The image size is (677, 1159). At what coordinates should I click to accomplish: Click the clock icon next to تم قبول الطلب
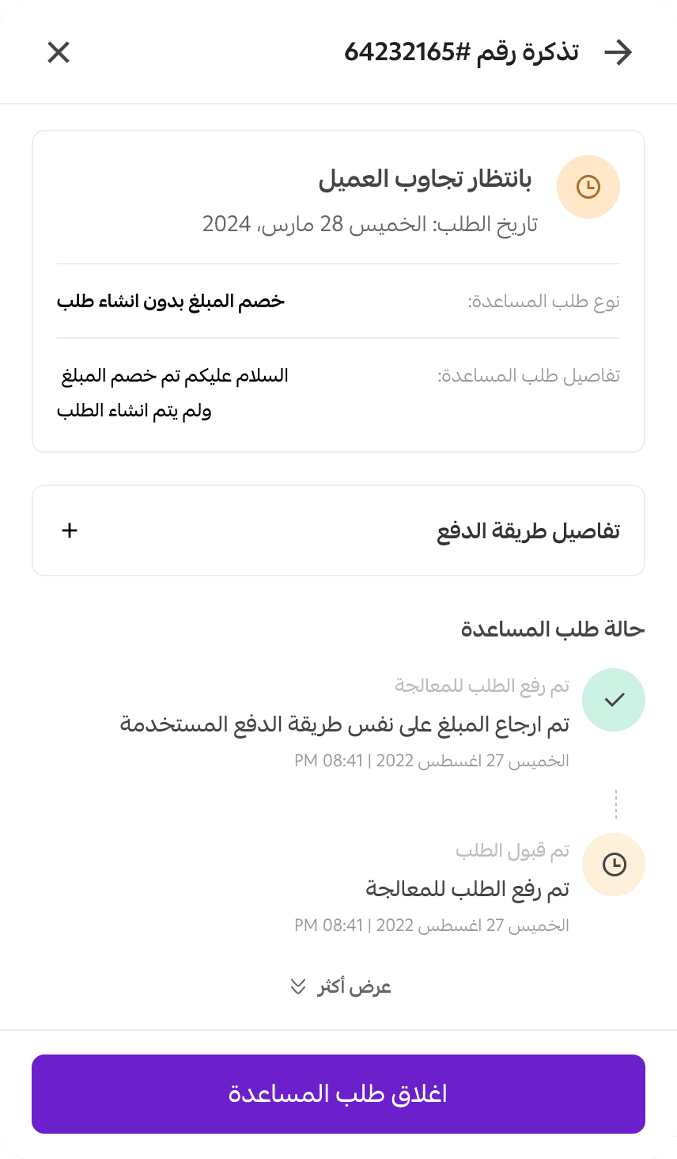click(614, 864)
